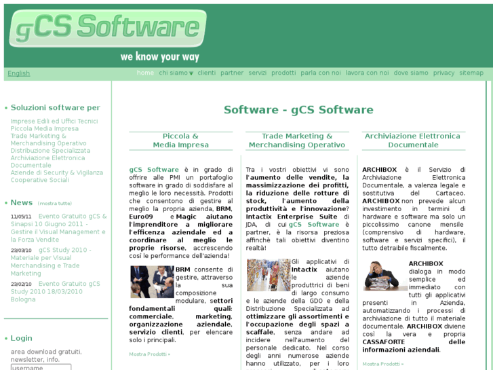Click the News section heading

[22, 202]
